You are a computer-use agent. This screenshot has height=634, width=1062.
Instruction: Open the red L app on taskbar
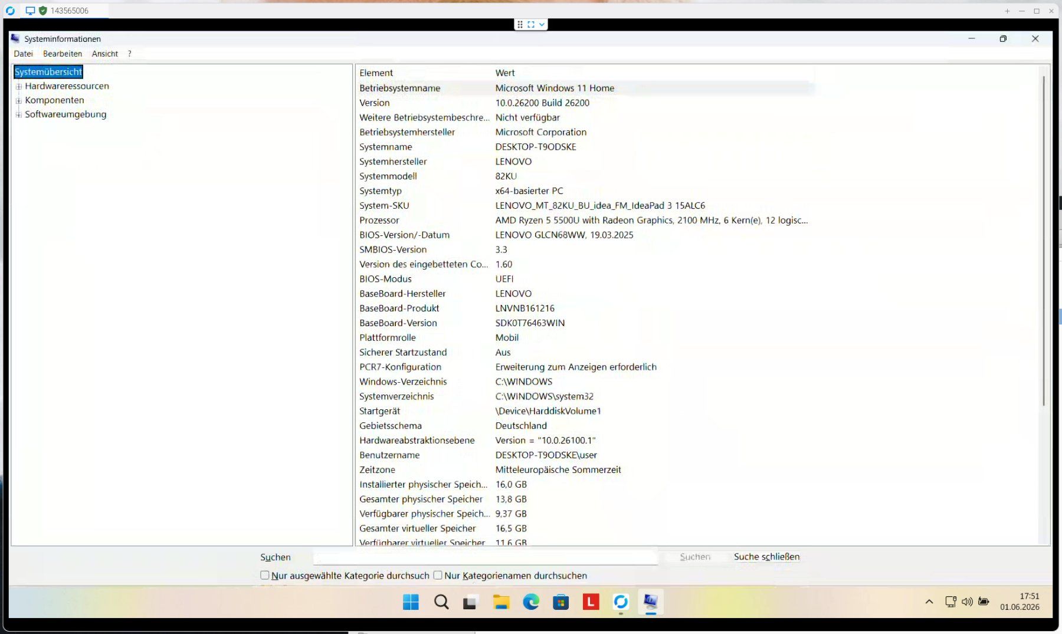tap(591, 602)
